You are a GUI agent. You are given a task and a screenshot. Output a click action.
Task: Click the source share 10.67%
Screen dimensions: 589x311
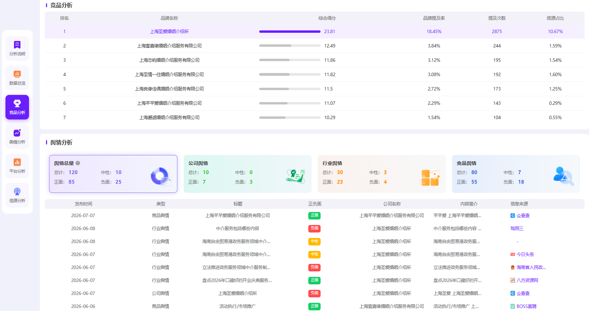click(555, 31)
